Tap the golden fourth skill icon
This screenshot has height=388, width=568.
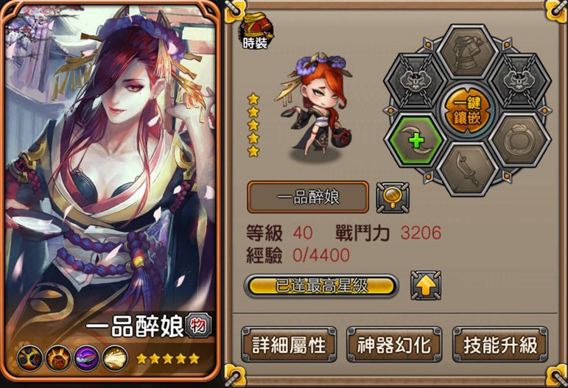[115, 359]
